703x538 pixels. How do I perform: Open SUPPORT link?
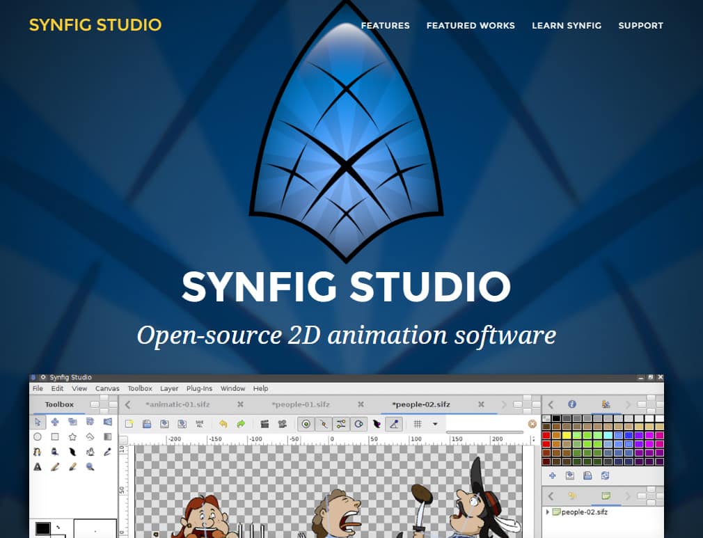click(640, 26)
